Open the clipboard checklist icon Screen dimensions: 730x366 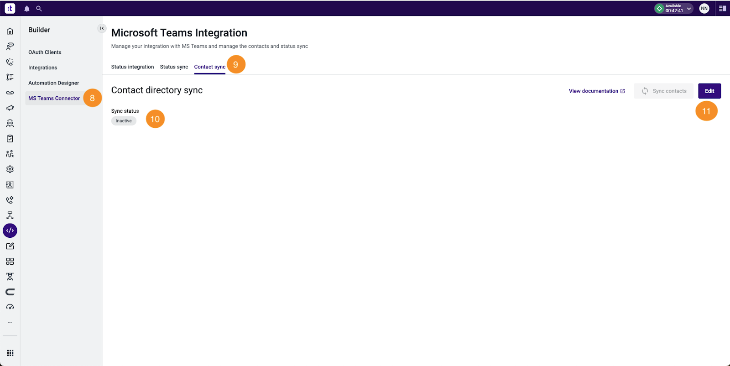point(10,138)
